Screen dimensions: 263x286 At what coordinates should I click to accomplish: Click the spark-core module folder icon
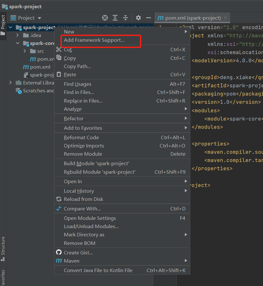tap(26, 43)
